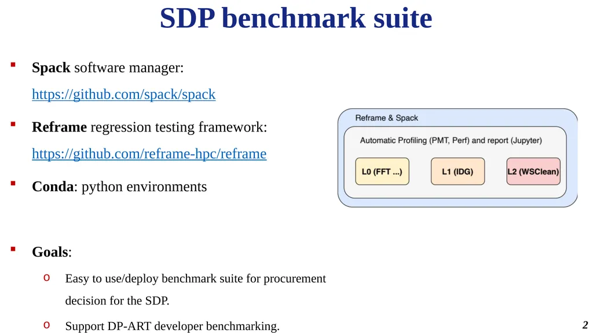
Task: Click the 'Conda: python environments' bullet
Action: coord(119,186)
